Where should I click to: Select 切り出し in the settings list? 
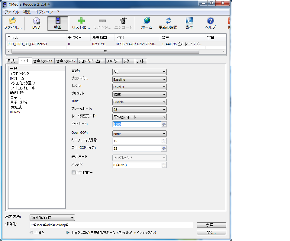[16, 107]
